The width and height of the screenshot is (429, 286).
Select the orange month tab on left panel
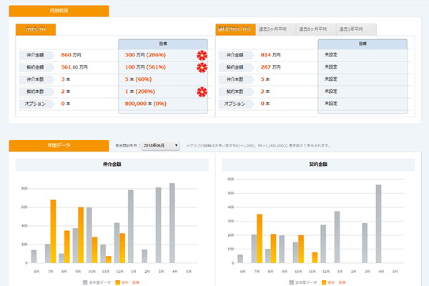(x=36, y=29)
